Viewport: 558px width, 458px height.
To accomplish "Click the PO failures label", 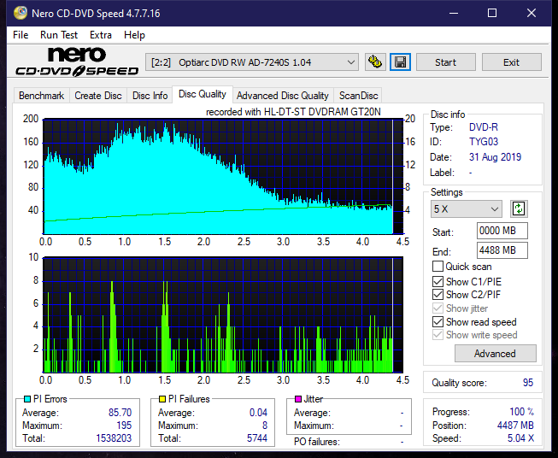I will (317, 442).
